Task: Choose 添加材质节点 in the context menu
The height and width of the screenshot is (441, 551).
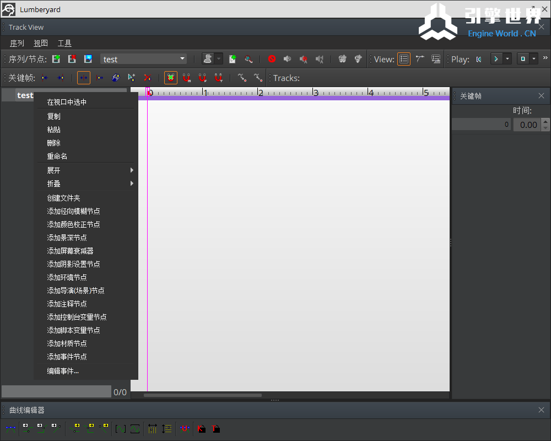Action: click(x=86, y=343)
